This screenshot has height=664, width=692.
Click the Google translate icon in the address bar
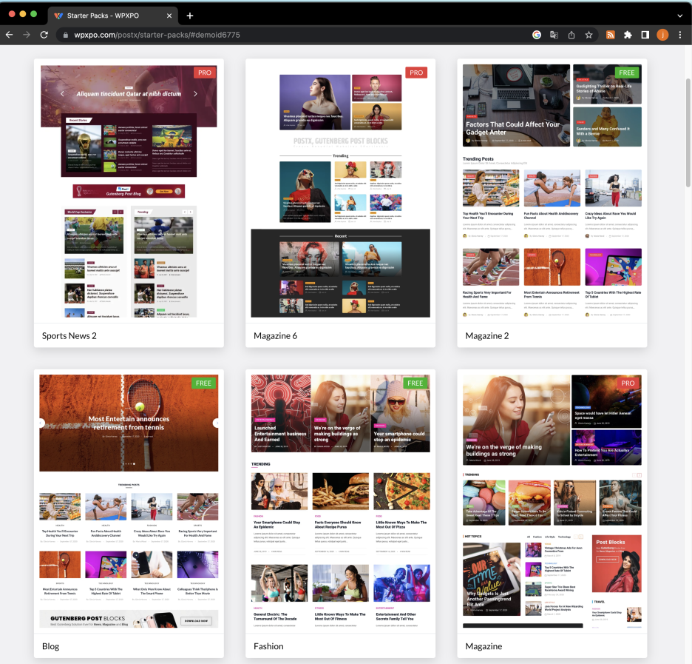pyautogui.click(x=554, y=35)
